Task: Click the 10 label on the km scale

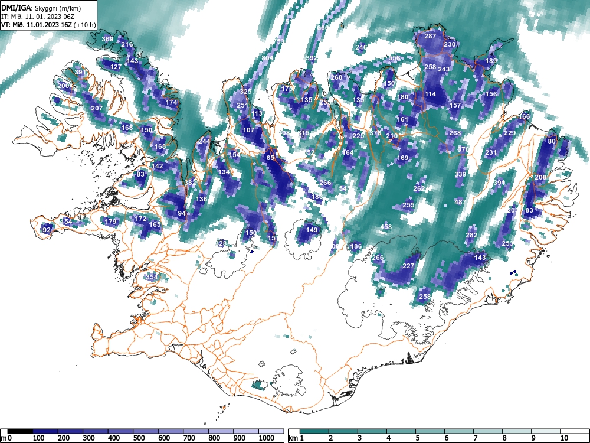Action: click(x=563, y=438)
